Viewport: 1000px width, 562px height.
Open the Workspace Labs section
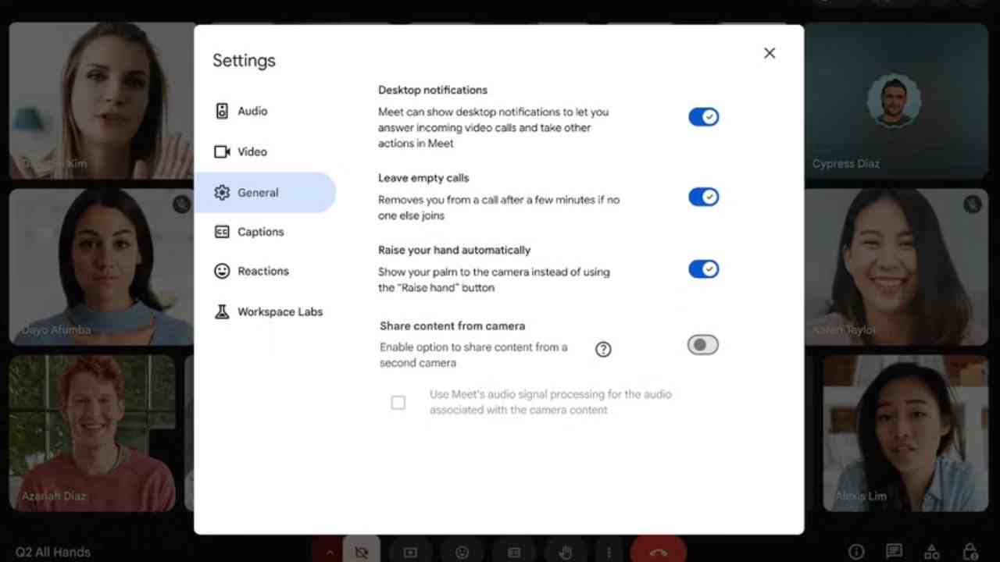point(280,311)
